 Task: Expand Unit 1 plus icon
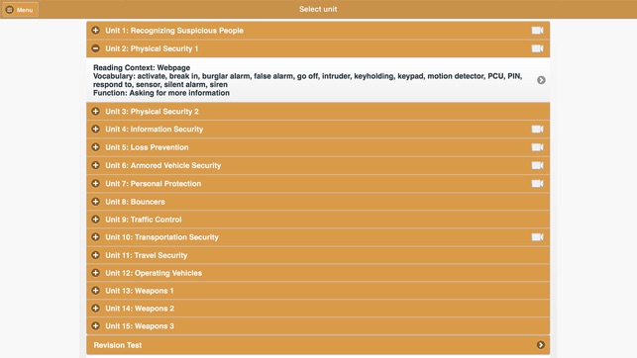tap(95, 30)
